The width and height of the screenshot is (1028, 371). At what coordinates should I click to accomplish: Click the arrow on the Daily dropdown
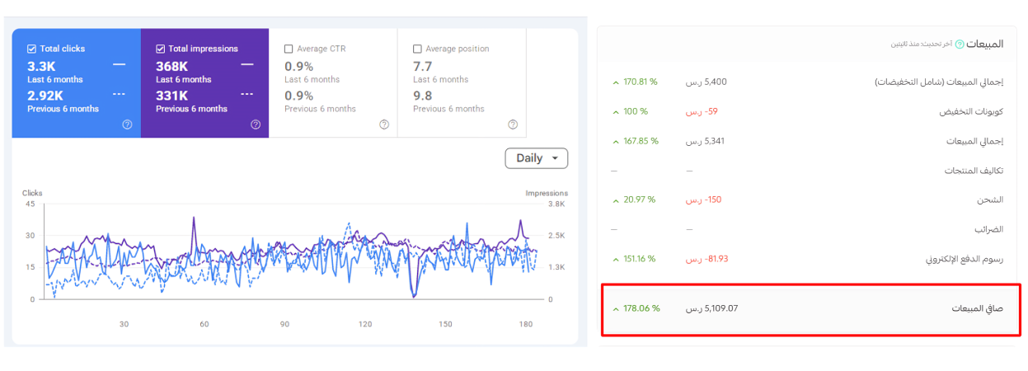tap(555, 158)
